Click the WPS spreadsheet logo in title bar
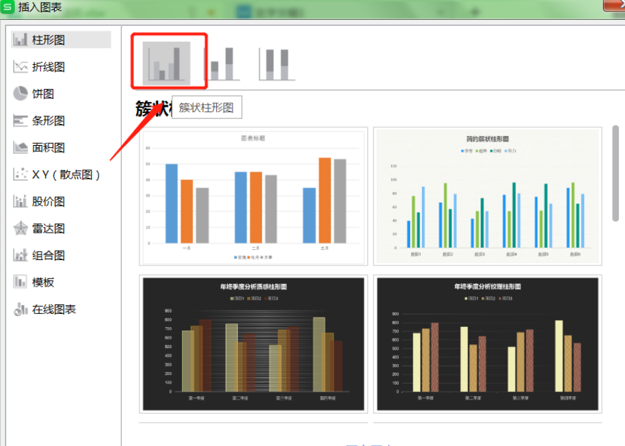625x446 pixels. (x=7, y=7)
